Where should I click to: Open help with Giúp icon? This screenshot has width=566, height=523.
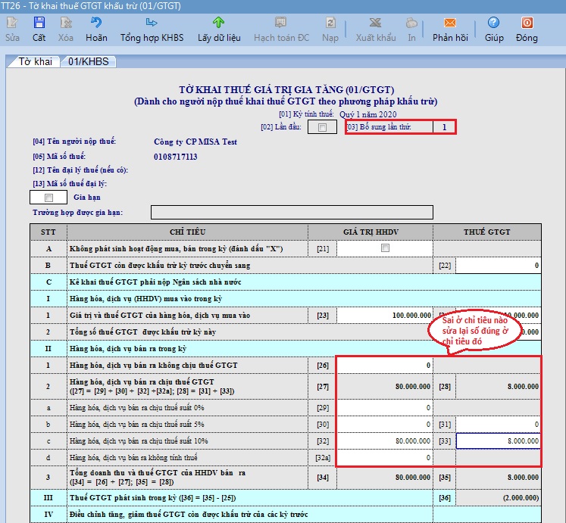493,23
